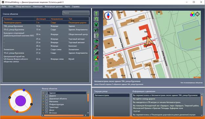The height and width of the screenshot is (119, 205).
Task: Click the black west marker on the dial
Action: point(10,97)
